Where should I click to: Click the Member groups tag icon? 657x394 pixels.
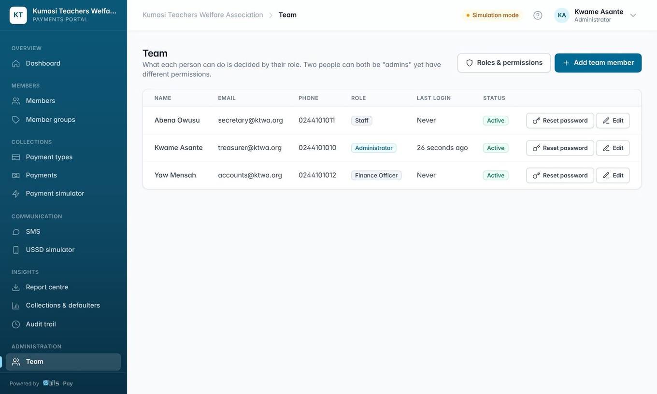coord(16,120)
